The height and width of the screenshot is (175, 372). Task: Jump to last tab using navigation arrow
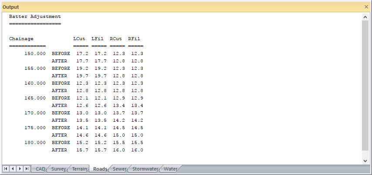tap(27, 168)
